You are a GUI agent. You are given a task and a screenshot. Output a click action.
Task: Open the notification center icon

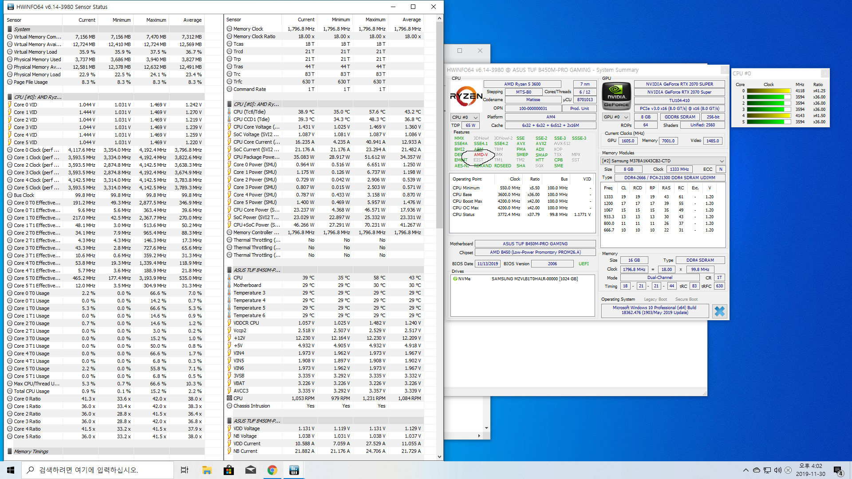pos(838,470)
